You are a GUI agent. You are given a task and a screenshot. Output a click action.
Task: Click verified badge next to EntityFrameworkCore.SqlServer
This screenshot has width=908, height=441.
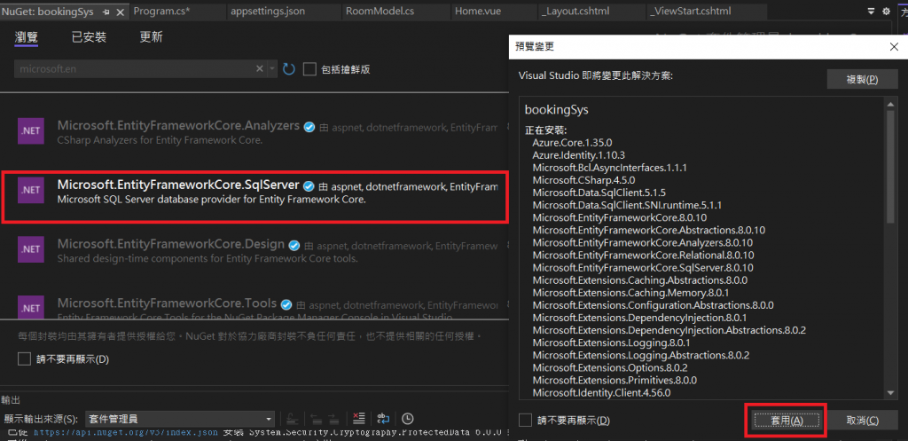pos(309,186)
